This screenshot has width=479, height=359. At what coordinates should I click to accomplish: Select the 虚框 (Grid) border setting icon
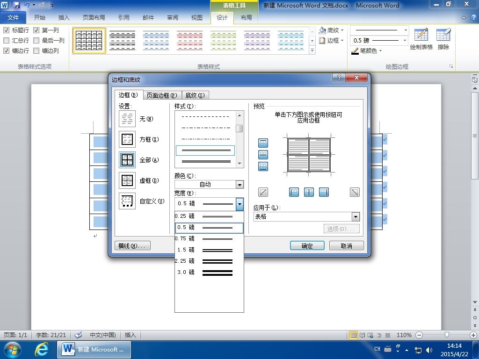coord(127,180)
